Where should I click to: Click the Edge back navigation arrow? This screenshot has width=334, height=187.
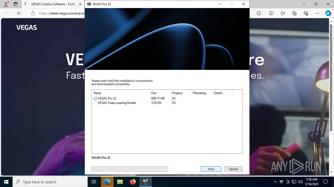coord(7,13)
